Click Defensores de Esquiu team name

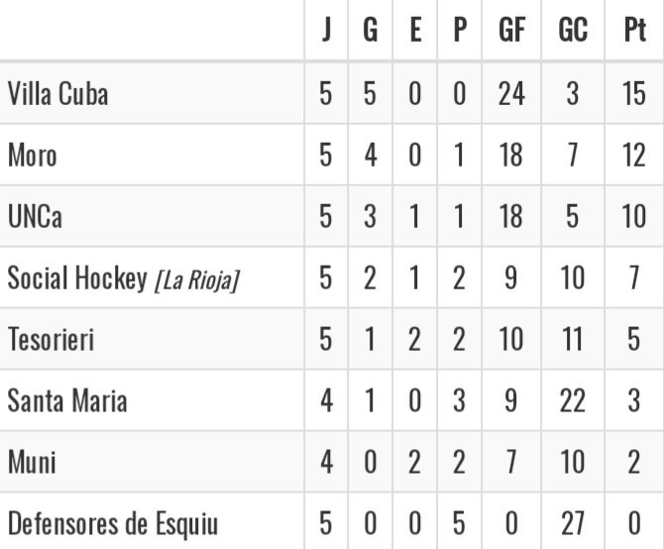point(112,524)
